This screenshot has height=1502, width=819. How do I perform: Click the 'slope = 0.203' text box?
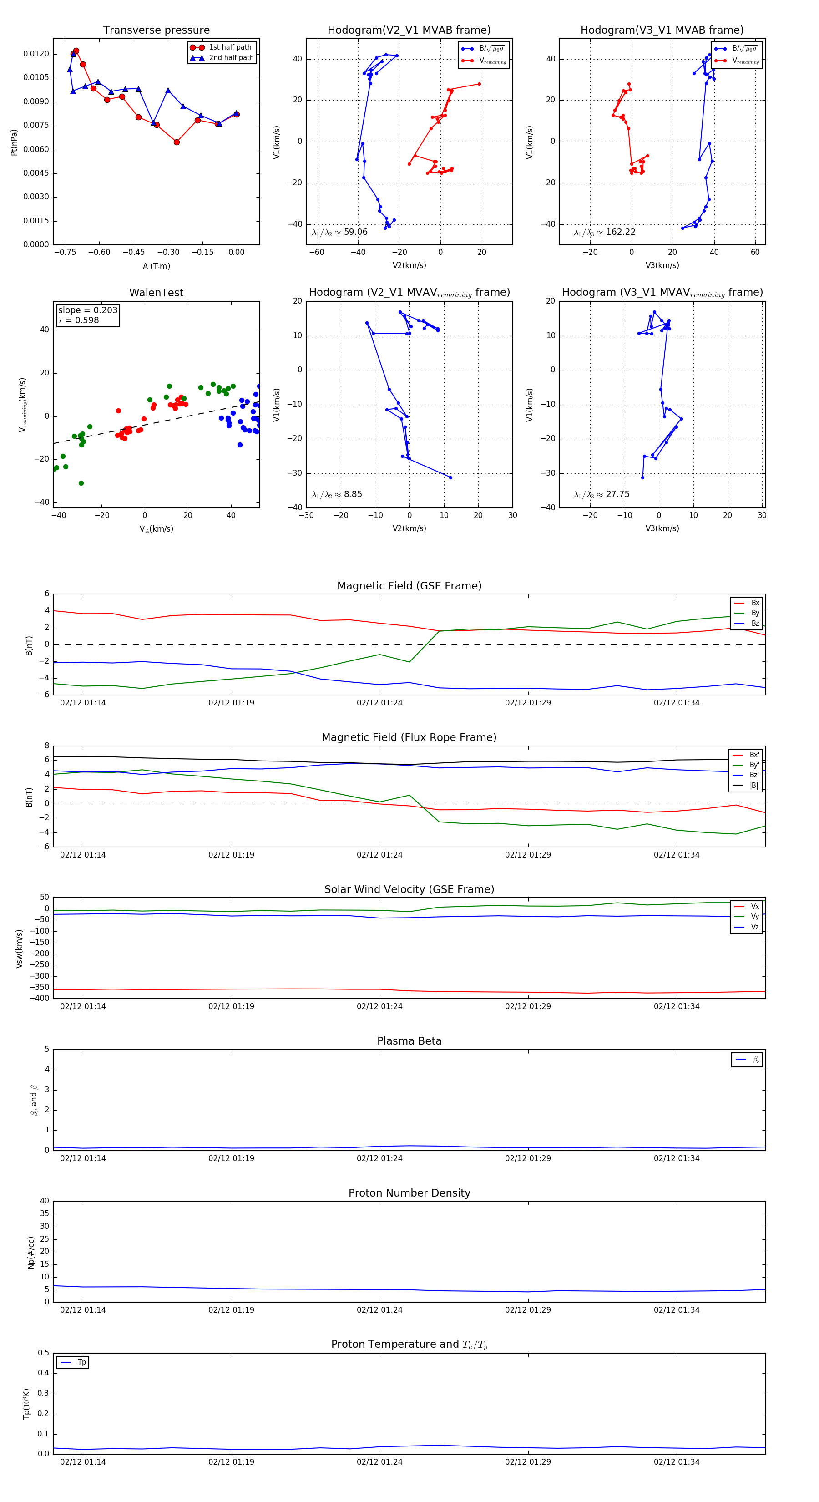[88, 310]
